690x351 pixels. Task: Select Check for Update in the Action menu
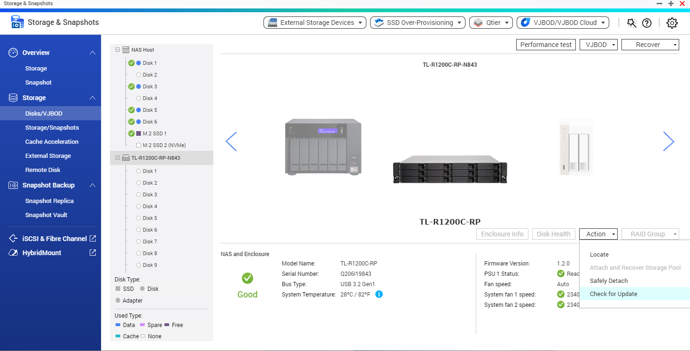pos(613,294)
